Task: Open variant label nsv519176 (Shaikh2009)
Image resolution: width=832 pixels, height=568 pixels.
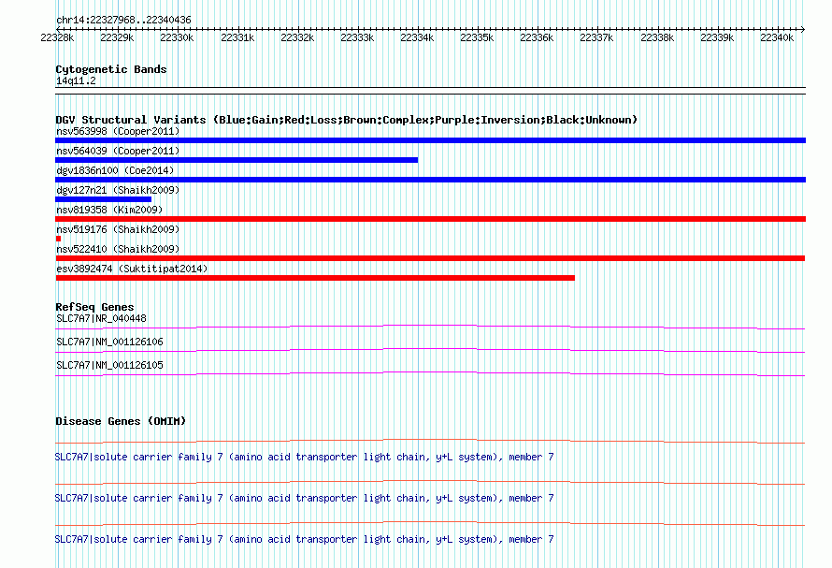Action: [x=118, y=229]
